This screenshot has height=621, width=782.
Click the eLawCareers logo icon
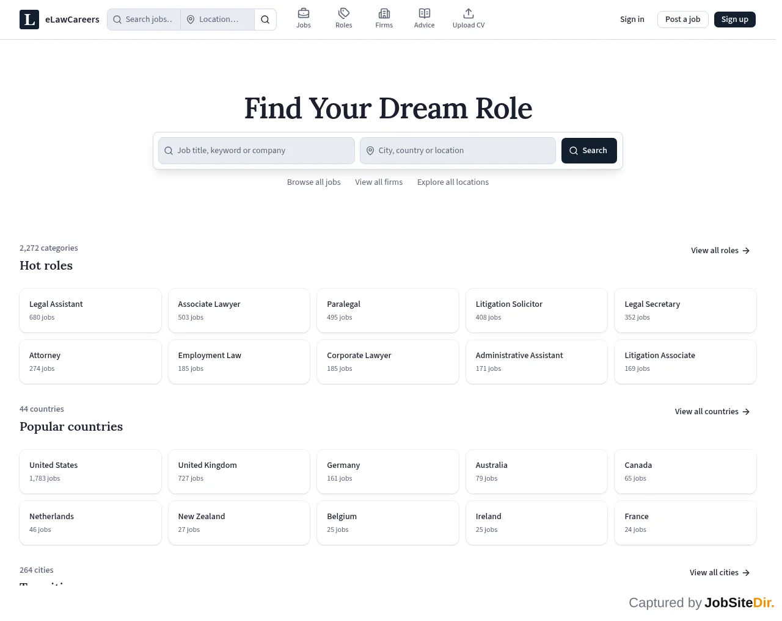[29, 20]
